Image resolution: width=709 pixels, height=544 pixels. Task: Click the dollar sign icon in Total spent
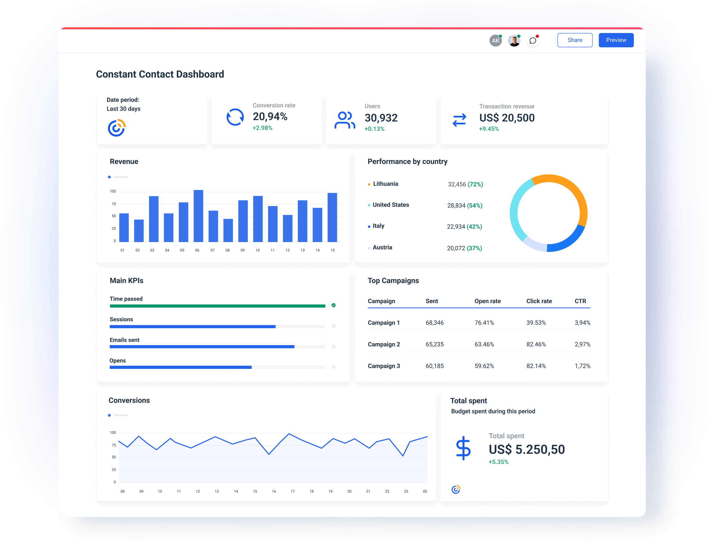point(464,449)
